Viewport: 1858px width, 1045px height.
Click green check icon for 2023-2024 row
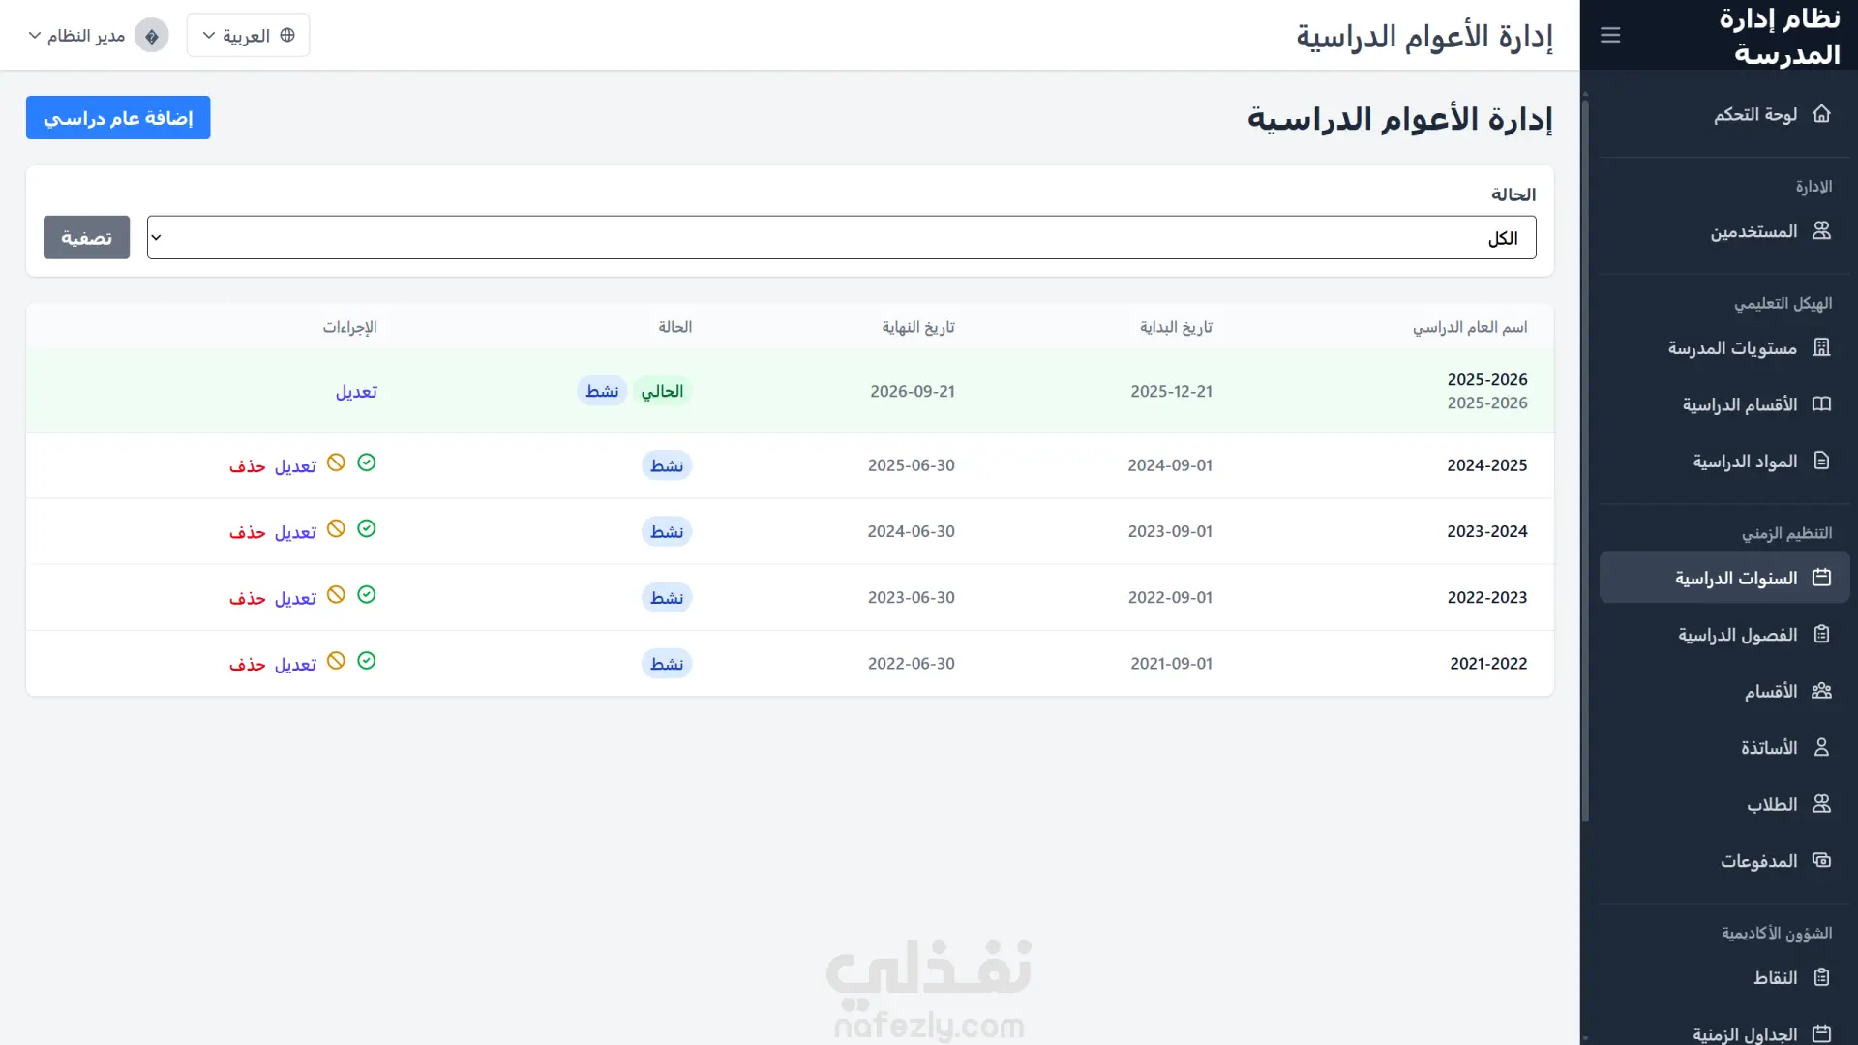pyautogui.click(x=366, y=528)
